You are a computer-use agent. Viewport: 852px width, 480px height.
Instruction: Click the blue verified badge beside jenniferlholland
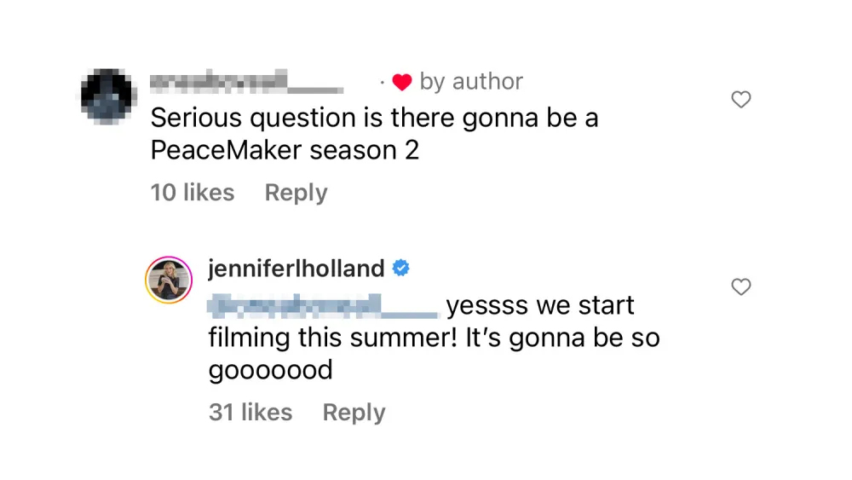[400, 269]
